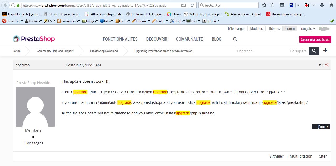Click the plus icon next to forum search
The height and width of the screenshot is (166, 336).
coord(325,51)
